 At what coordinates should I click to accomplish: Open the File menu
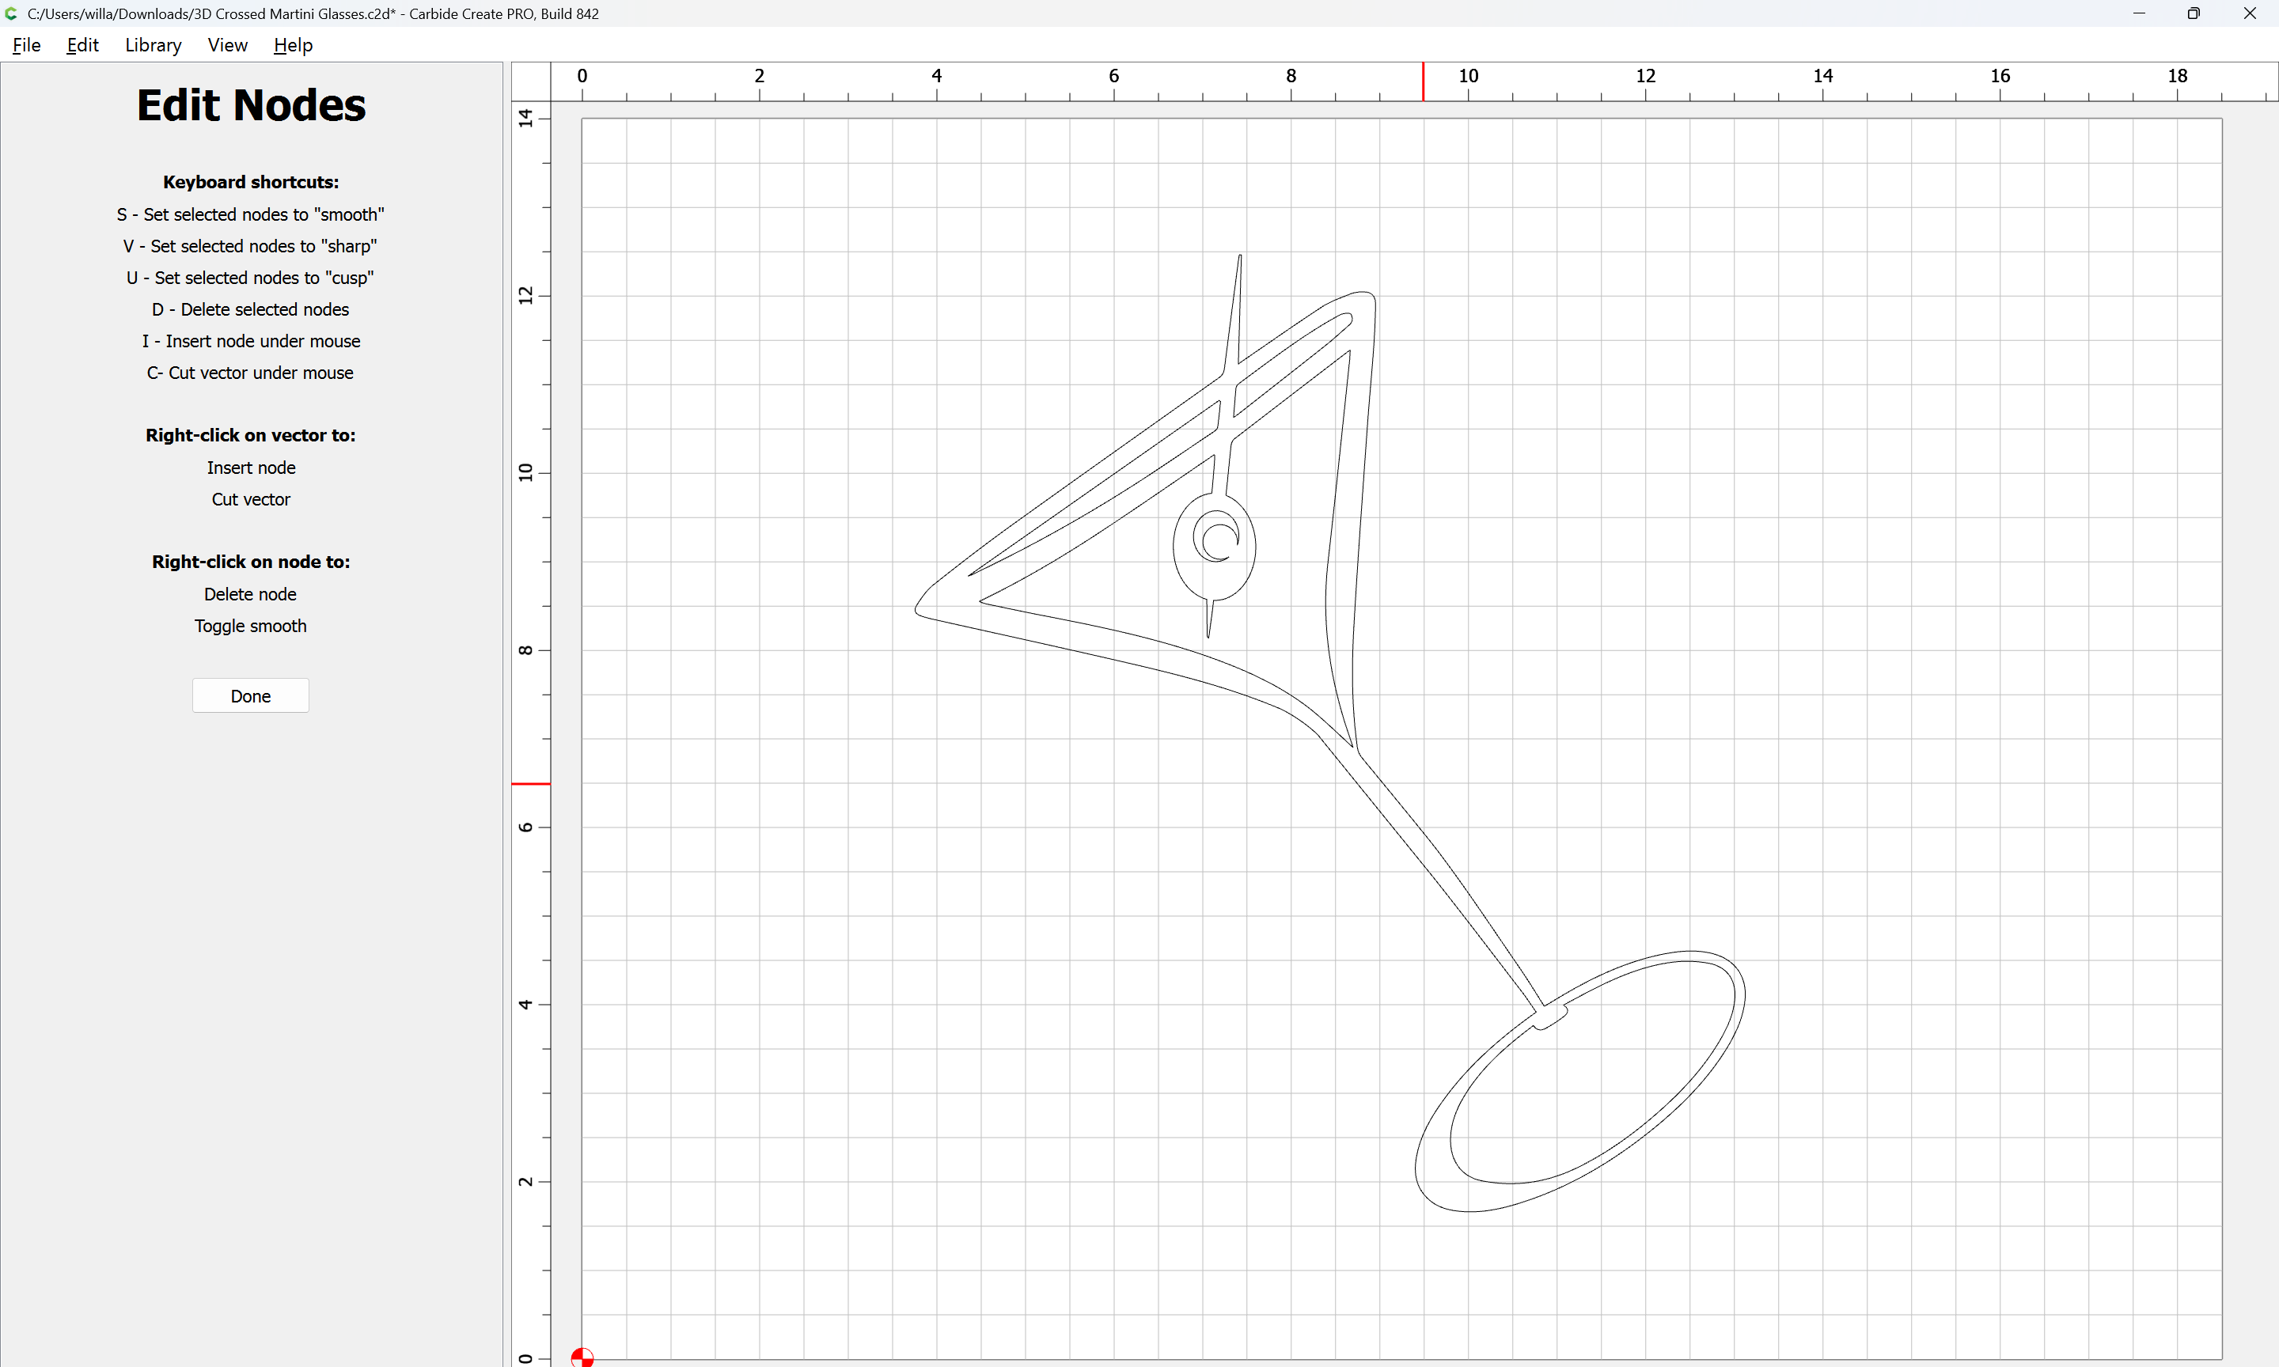[x=26, y=45]
